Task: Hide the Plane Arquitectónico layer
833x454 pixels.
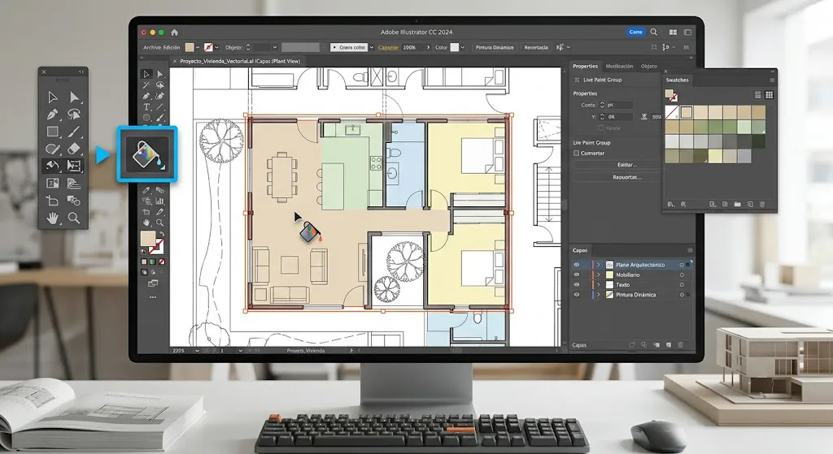Action: click(x=577, y=265)
